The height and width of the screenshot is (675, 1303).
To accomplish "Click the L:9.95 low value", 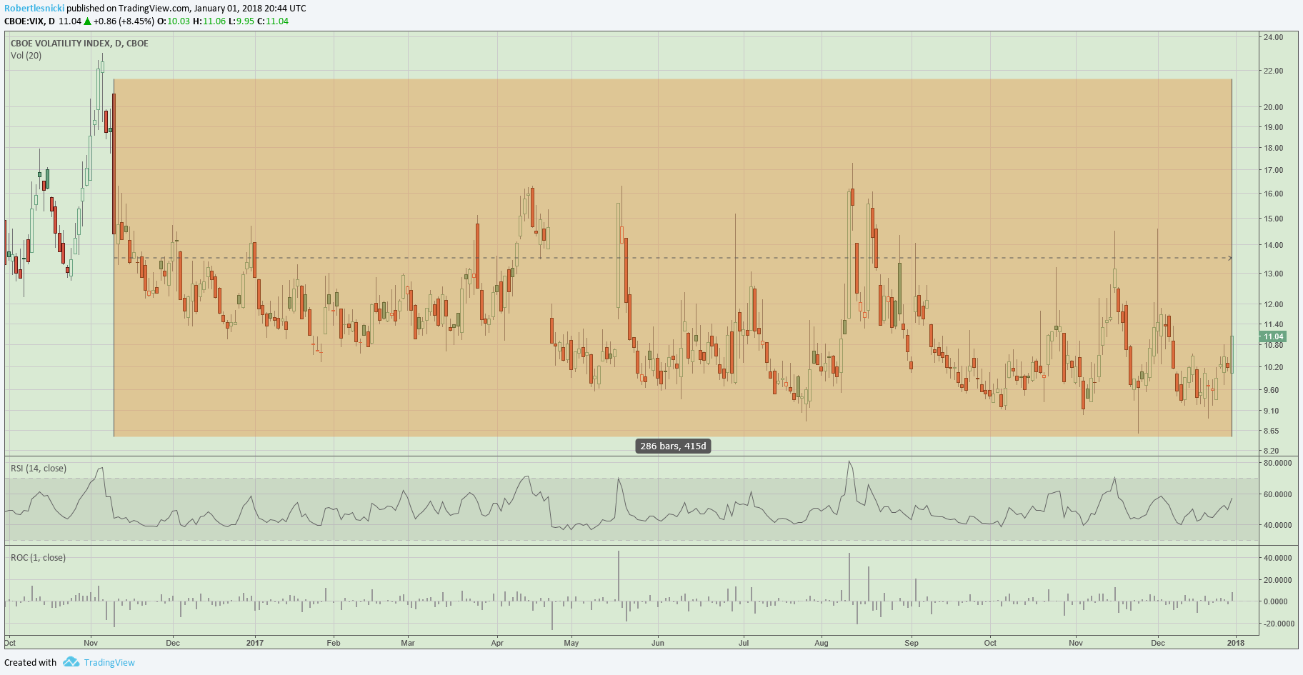I will [x=241, y=21].
